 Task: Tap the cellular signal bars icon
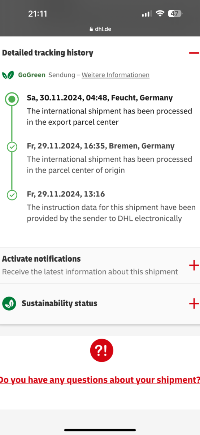(146, 14)
